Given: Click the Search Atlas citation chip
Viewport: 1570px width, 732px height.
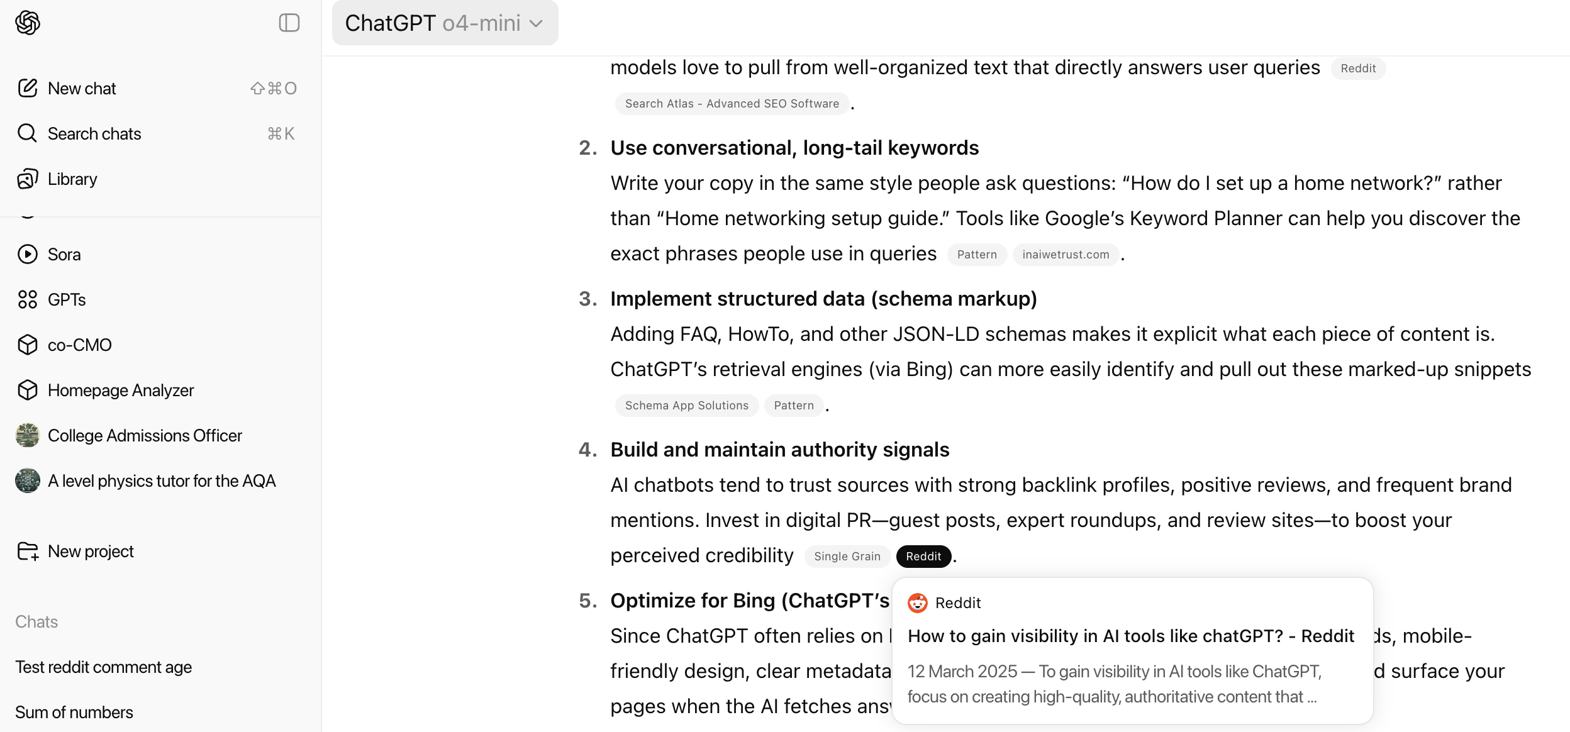Looking at the screenshot, I should tap(732, 104).
